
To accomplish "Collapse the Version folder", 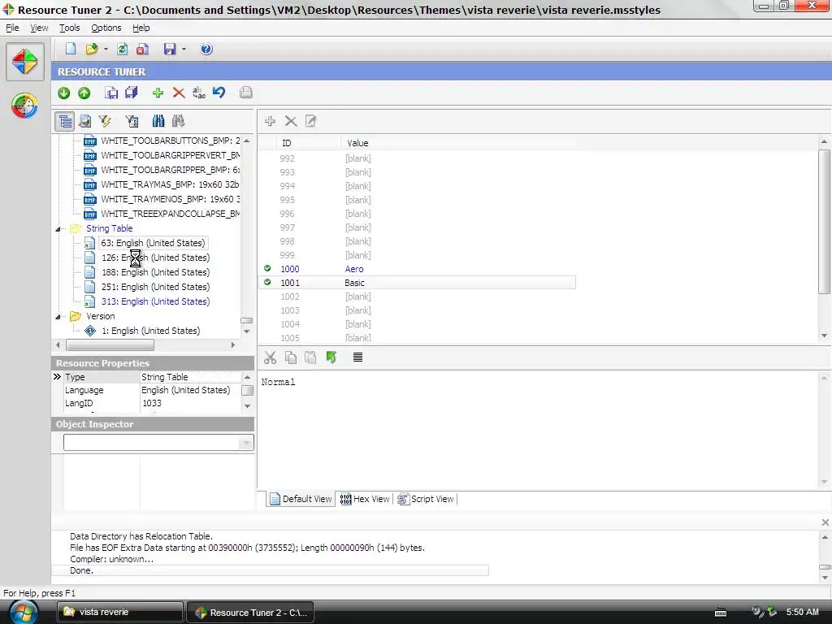I will pos(58,317).
